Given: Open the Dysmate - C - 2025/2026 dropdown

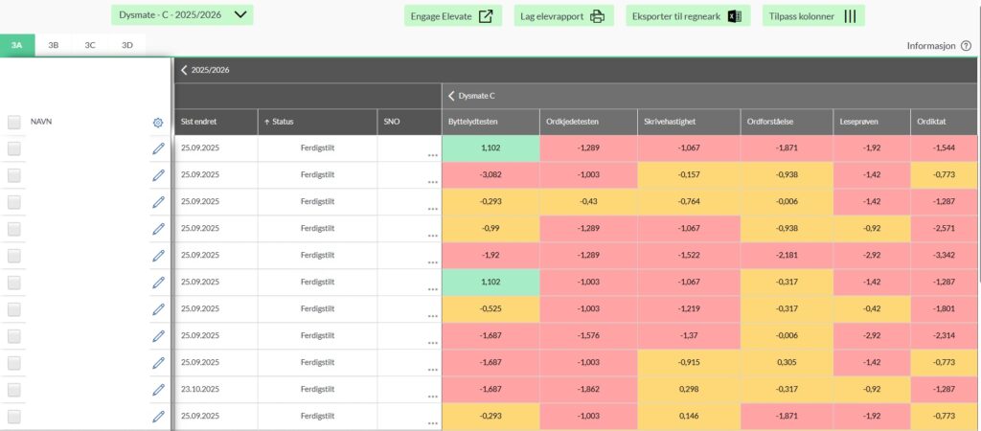Looking at the screenshot, I should click(182, 15).
